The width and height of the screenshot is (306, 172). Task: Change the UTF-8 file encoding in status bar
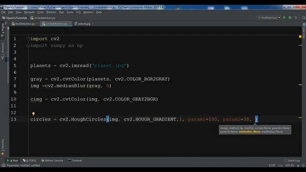[x=290, y=165]
